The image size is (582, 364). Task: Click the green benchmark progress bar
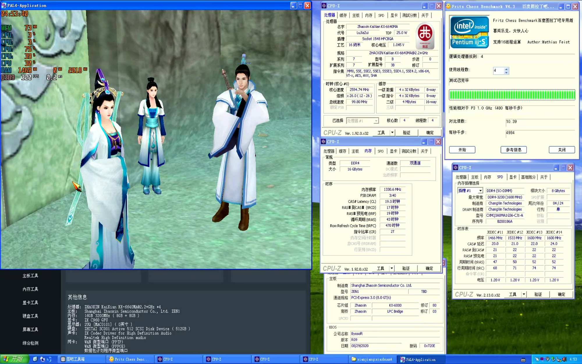512,95
